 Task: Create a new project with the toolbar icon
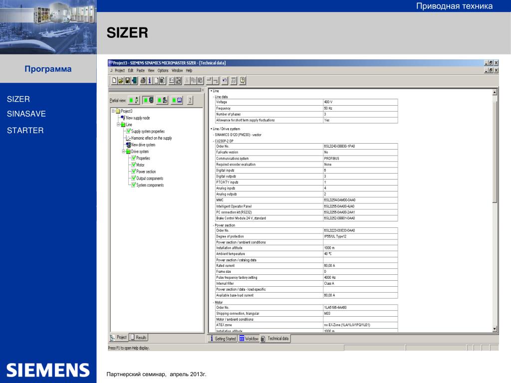pyautogui.click(x=114, y=80)
